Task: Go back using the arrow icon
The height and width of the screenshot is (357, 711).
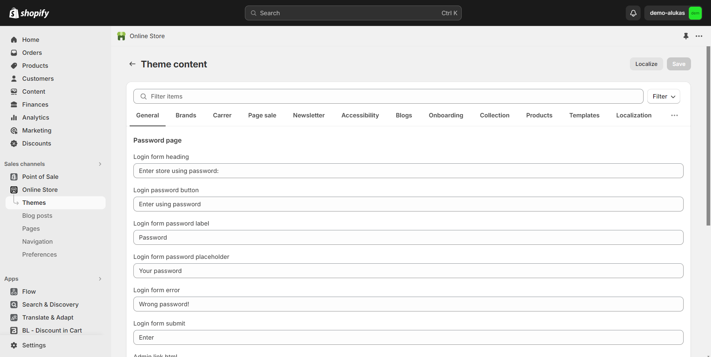Action: click(132, 64)
